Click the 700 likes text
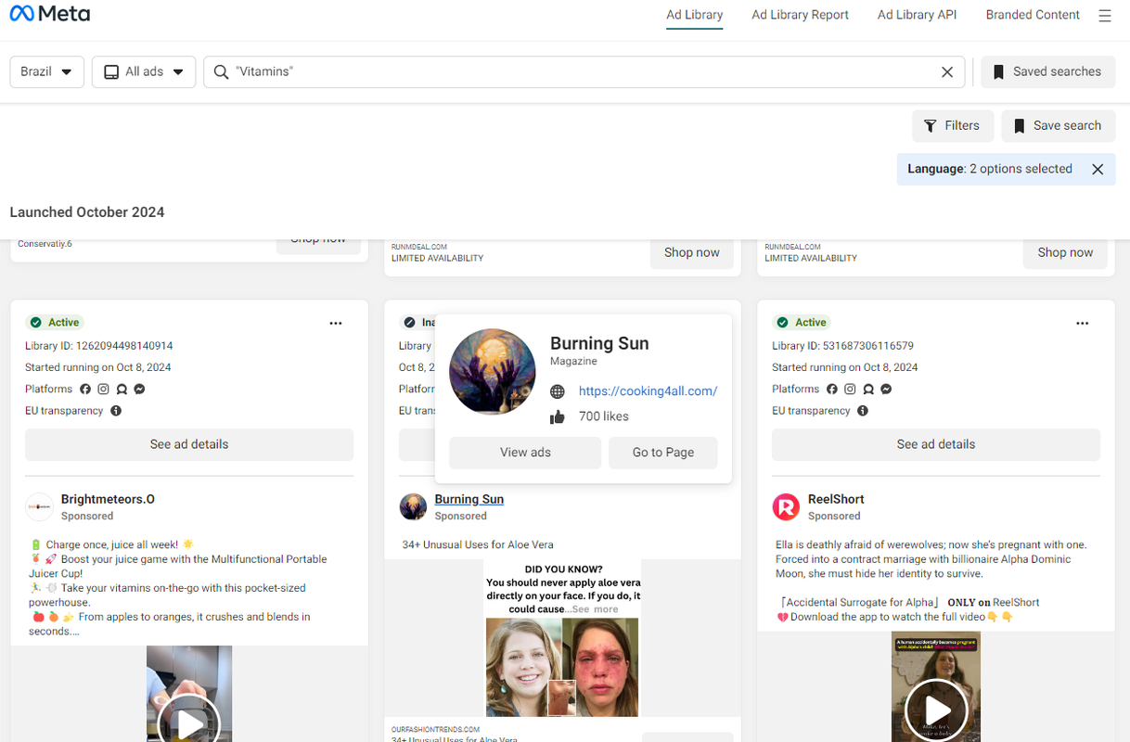1130x742 pixels. click(604, 417)
